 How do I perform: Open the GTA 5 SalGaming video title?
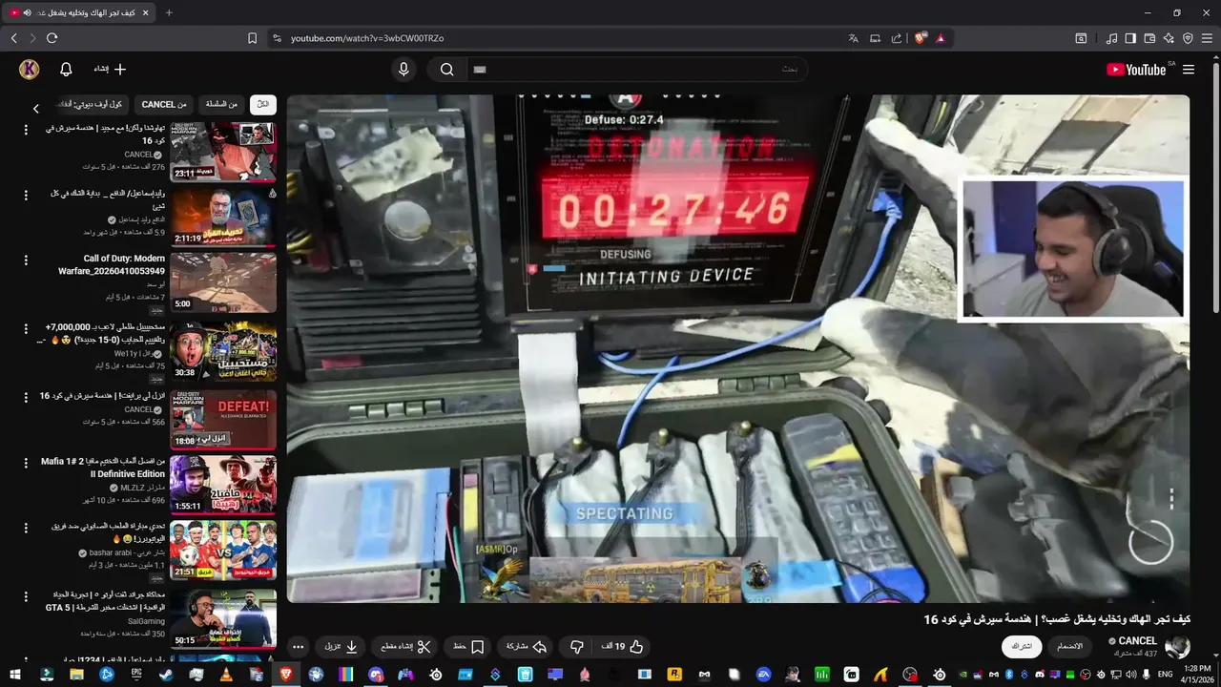pyautogui.click(x=105, y=601)
